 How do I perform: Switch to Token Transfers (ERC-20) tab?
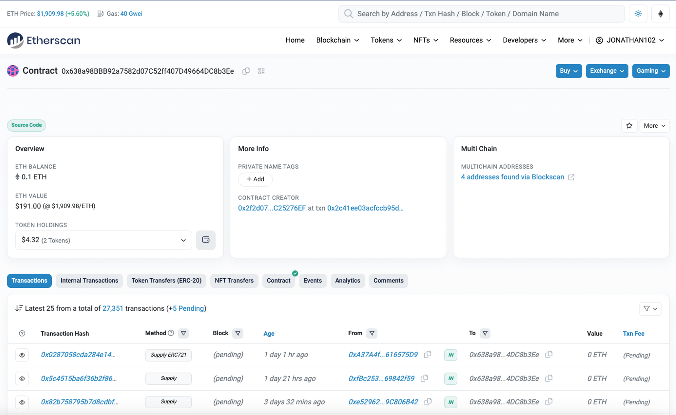(166, 281)
